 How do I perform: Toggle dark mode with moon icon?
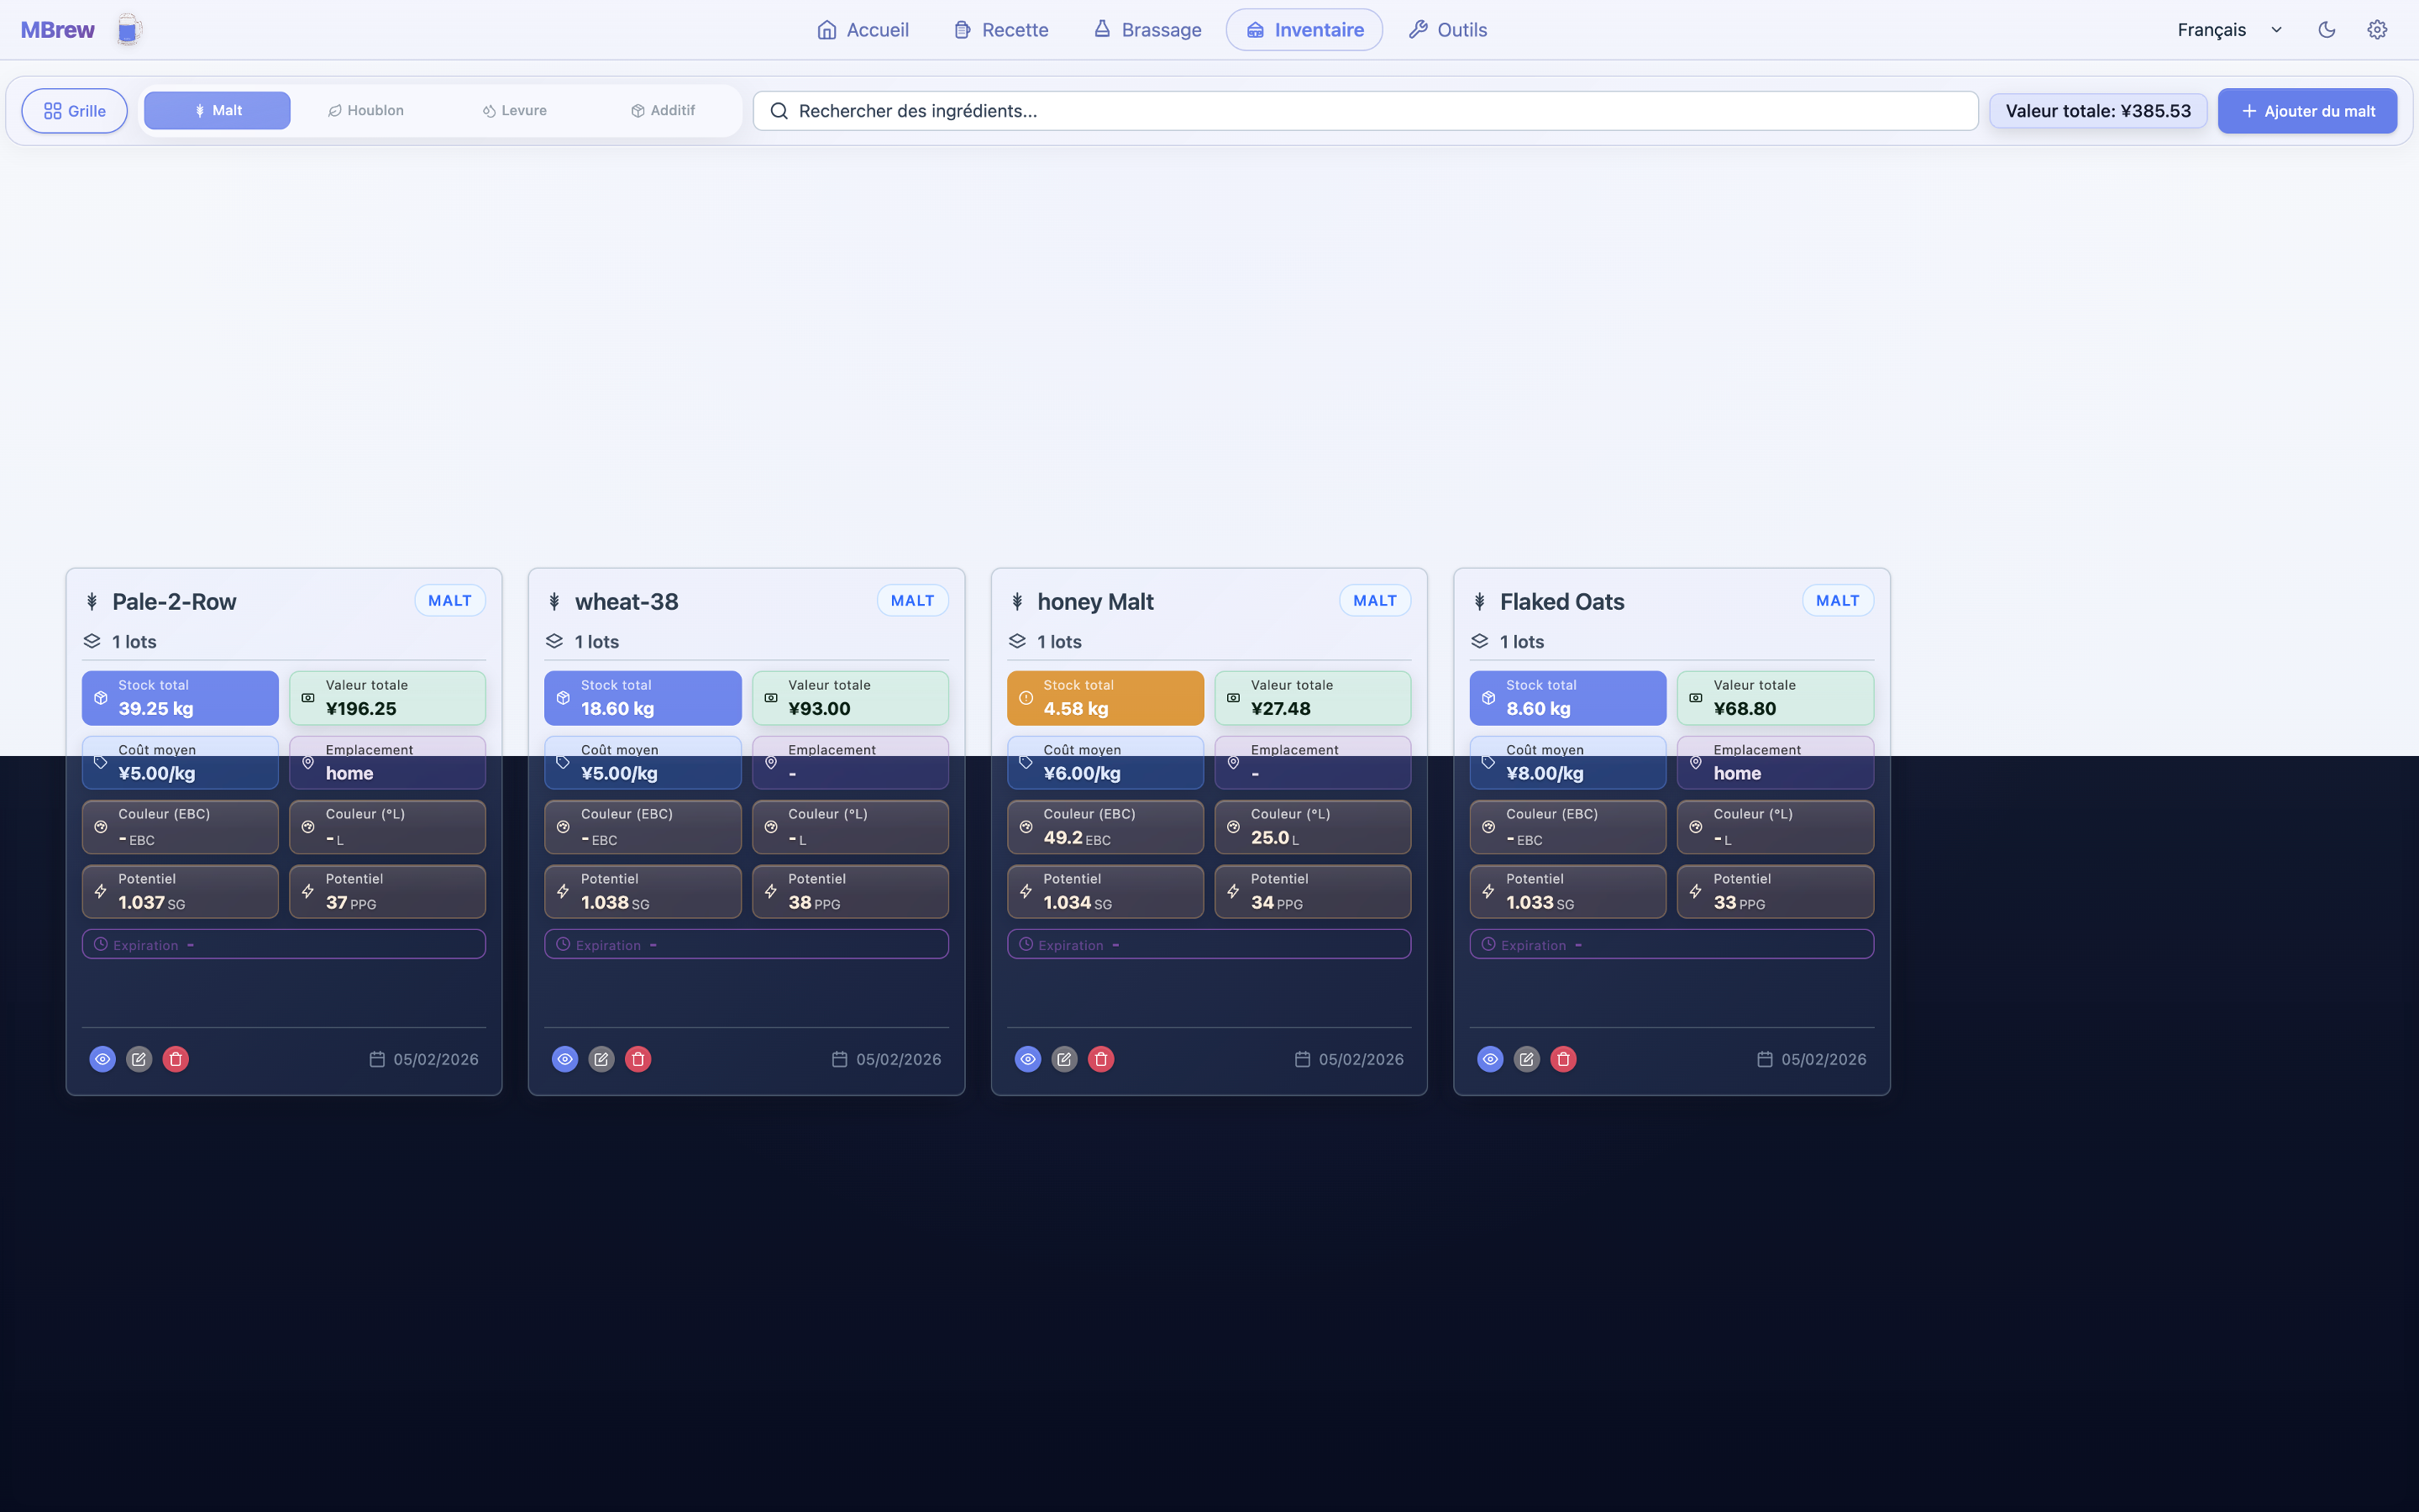2326,30
